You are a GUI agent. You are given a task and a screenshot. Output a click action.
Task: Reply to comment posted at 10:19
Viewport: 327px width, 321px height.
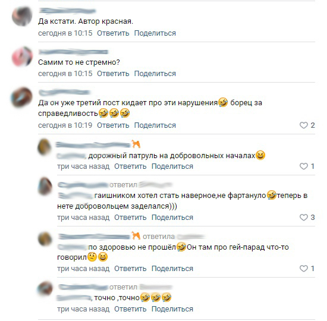coord(113,125)
